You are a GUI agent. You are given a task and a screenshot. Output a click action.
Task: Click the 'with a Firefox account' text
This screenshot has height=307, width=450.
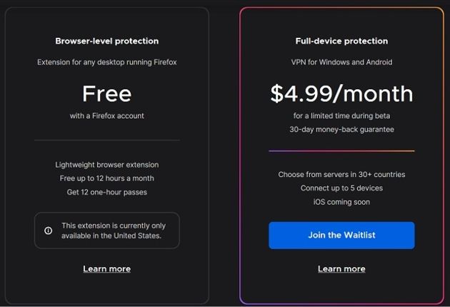[106, 116]
